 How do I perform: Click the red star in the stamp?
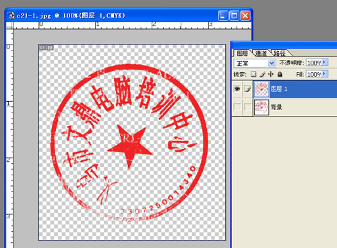[x=130, y=146]
